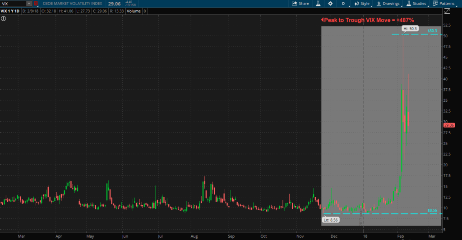Click the H: 41.06 high value

66,11
